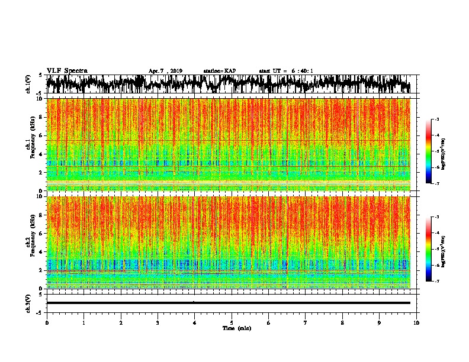Click the ch.2 "Frequency (kHz)" axis label
Viewport: 469px width, 362px height.
[x=33, y=235]
